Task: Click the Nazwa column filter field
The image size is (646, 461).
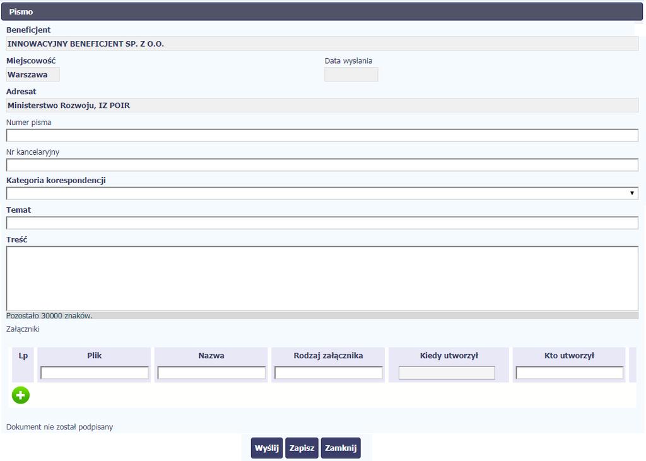Action: click(x=211, y=373)
